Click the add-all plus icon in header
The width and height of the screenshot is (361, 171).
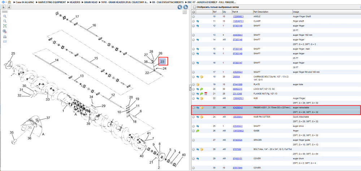[193, 12]
